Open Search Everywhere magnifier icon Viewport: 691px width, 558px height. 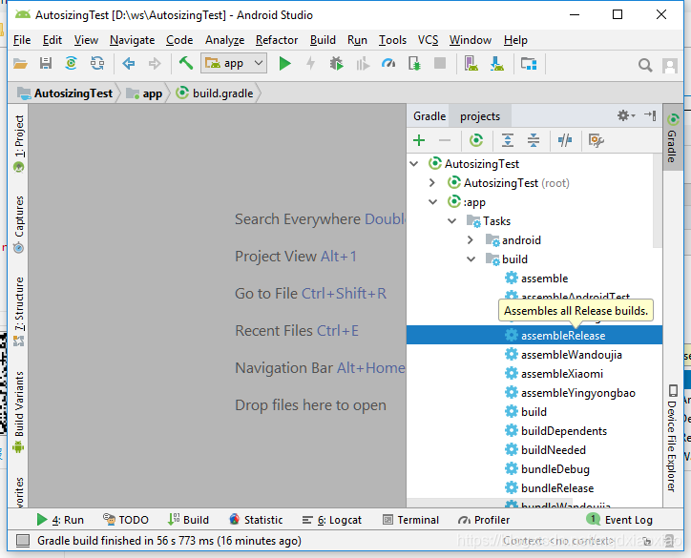645,65
